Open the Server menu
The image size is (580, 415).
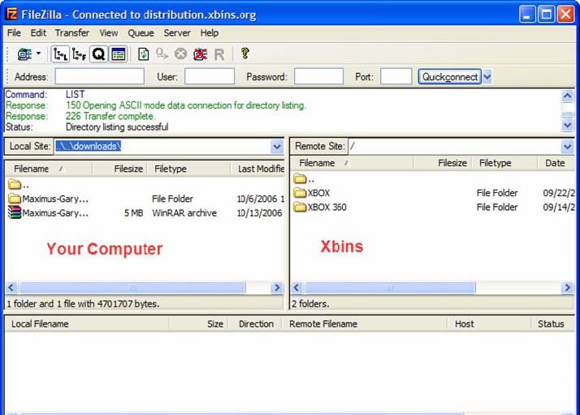click(x=176, y=33)
